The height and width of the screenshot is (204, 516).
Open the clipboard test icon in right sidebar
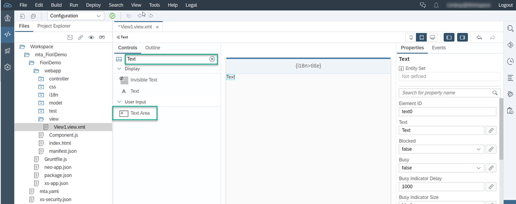(510, 110)
